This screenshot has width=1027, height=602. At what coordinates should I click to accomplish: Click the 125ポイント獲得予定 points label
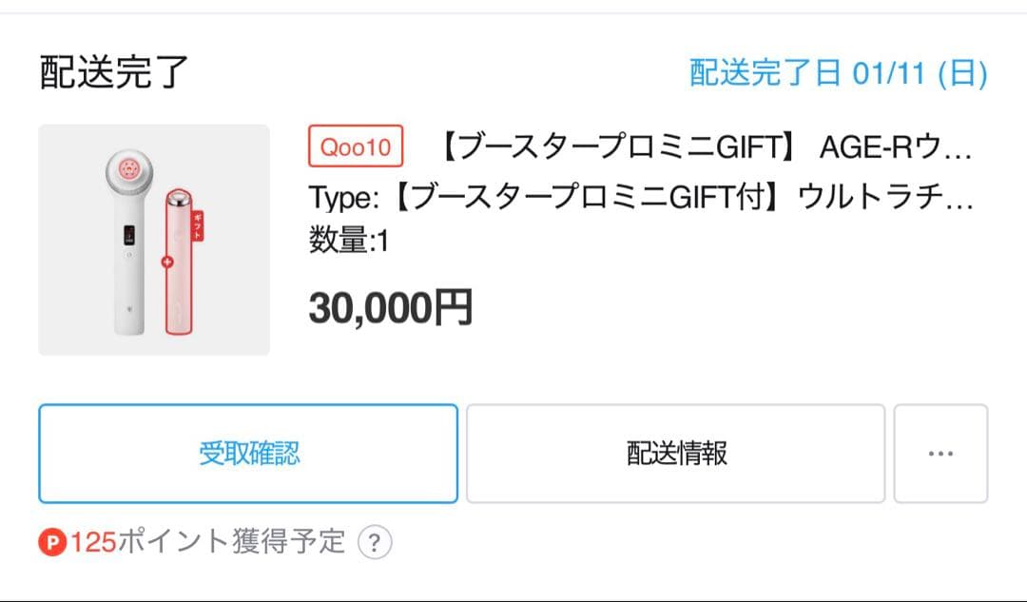coord(204,542)
